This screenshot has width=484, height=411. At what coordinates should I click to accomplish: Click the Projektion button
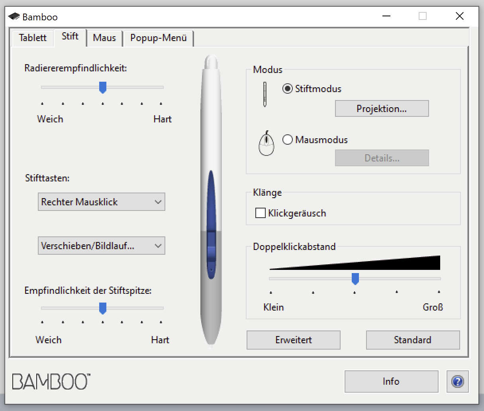(381, 108)
